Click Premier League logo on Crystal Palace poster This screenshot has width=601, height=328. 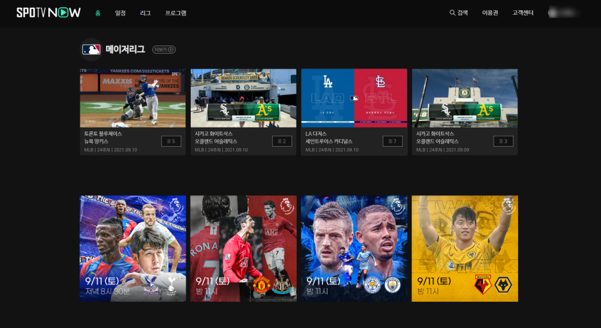(x=176, y=206)
